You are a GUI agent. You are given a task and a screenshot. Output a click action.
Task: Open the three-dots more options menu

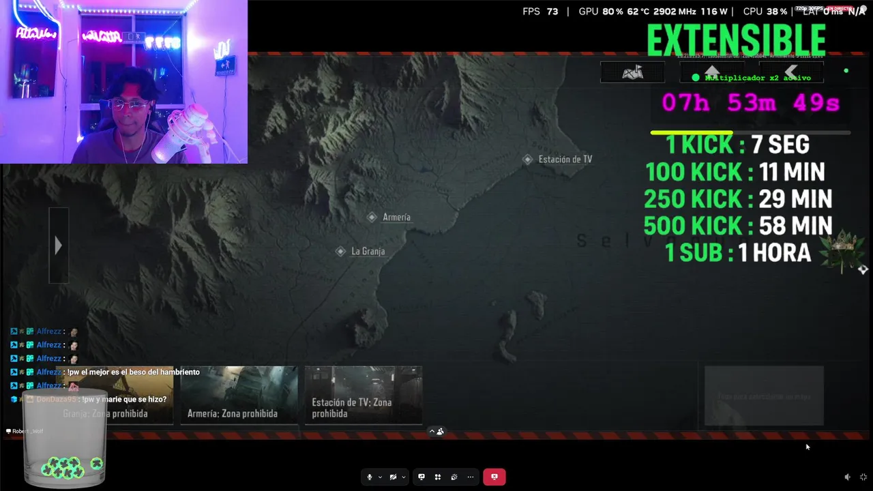pyautogui.click(x=471, y=477)
